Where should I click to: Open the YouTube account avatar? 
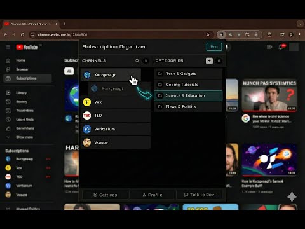[x=294, y=47]
